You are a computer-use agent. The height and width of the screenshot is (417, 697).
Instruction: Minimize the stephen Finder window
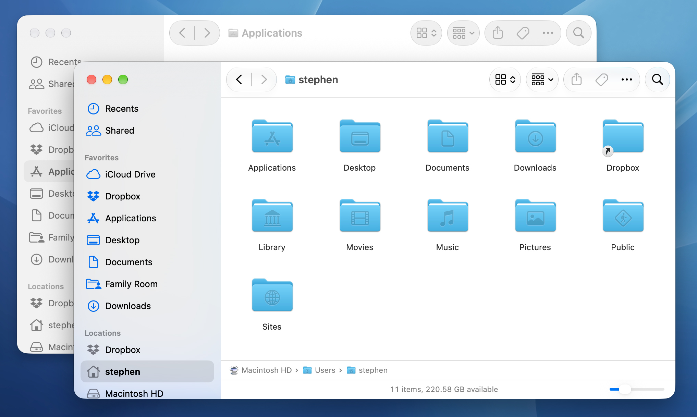click(107, 79)
